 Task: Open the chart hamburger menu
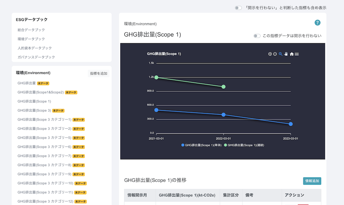297,54
